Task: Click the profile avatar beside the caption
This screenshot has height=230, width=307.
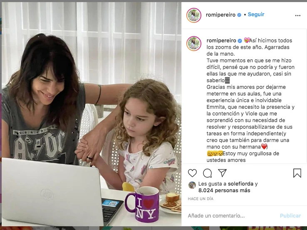Action: point(194,43)
